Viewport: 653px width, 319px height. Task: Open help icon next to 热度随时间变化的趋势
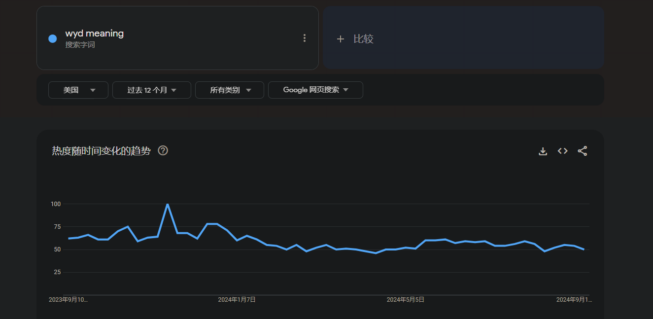(163, 151)
